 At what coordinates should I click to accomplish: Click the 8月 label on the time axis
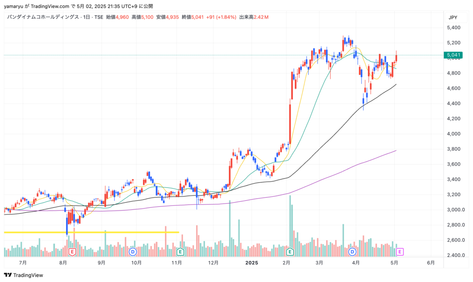click(x=63, y=263)
